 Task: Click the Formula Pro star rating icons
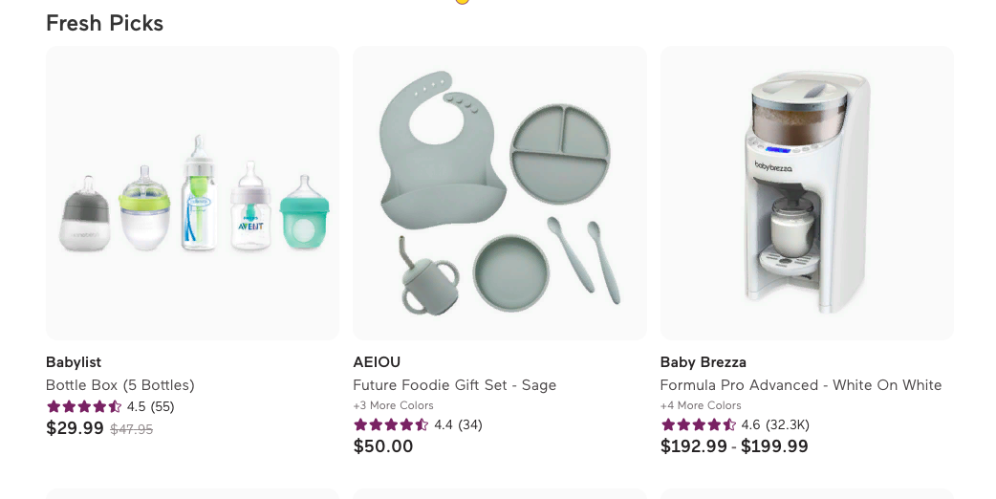coord(698,424)
